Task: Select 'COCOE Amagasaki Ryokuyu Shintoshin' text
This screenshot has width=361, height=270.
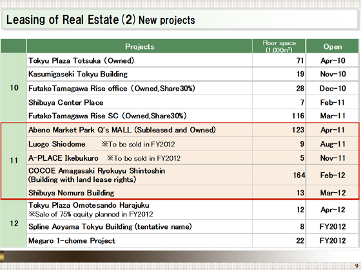Action: 97,171
